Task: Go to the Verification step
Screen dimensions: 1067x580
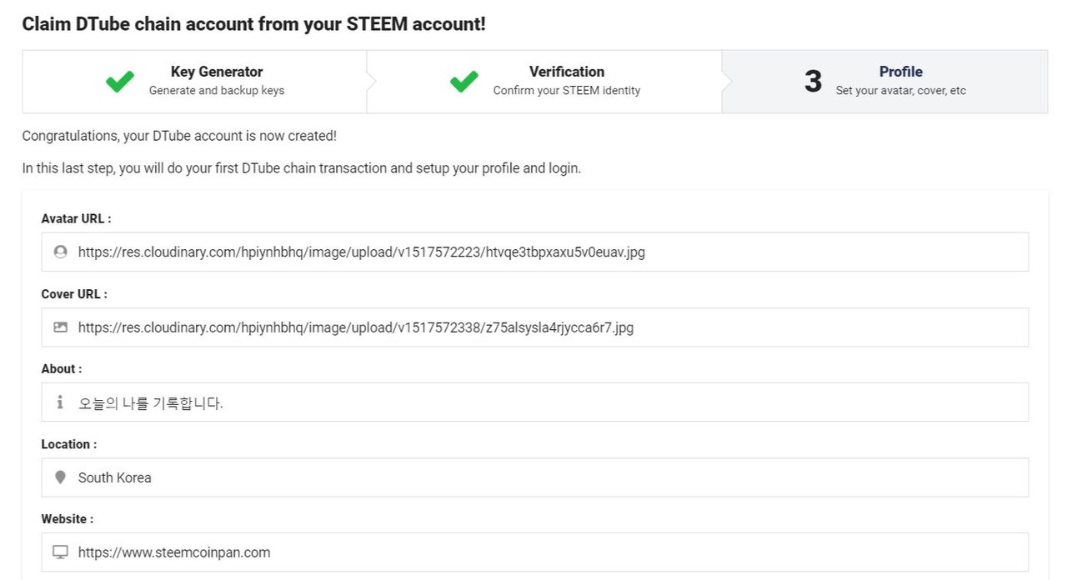Action: (x=567, y=81)
